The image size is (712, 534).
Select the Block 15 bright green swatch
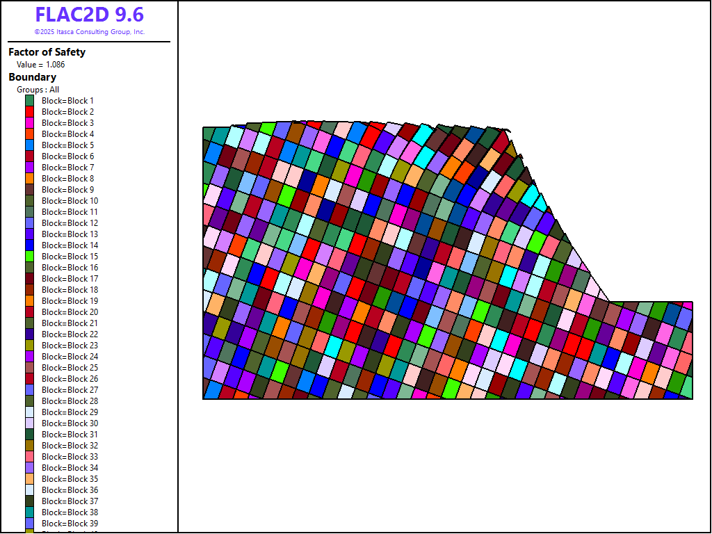tap(30, 257)
